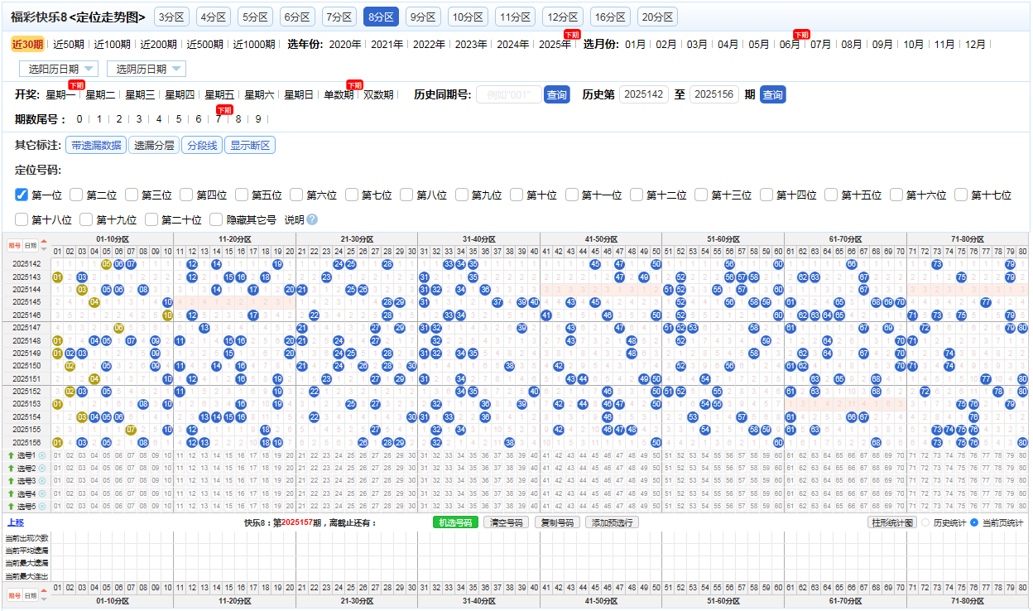Select 期数尾号 digit 7

pos(218,119)
